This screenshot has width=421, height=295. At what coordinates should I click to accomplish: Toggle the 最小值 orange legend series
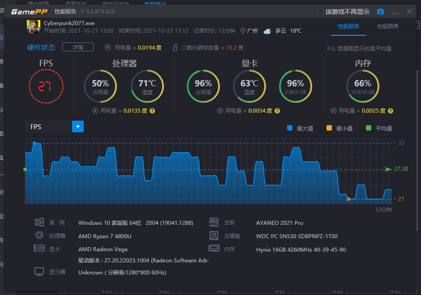click(x=329, y=128)
